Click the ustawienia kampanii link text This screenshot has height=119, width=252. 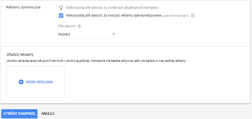pyautogui.click(x=175, y=16)
